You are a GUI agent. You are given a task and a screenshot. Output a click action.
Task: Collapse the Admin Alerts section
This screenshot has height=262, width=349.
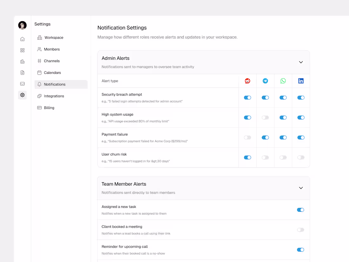click(x=301, y=62)
